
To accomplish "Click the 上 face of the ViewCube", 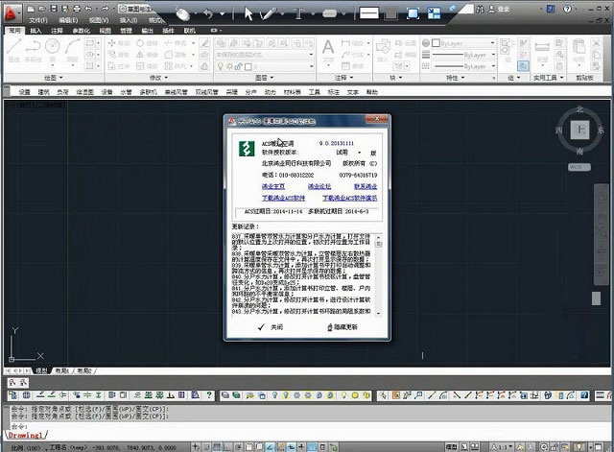I will 579,130.
